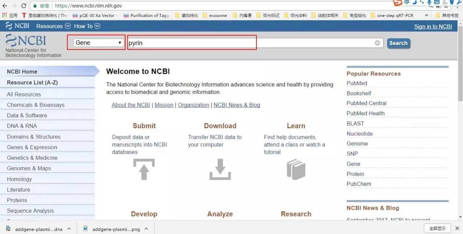This screenshot has width=463, height=234.
Task: Open DNA & RNA in the sidebar
Action: [x=22, y=126]
